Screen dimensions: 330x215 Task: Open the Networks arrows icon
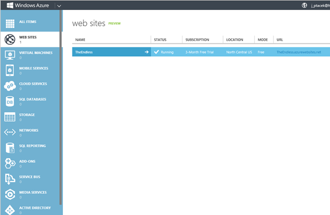pyautogui.click(x=10, y=132)
